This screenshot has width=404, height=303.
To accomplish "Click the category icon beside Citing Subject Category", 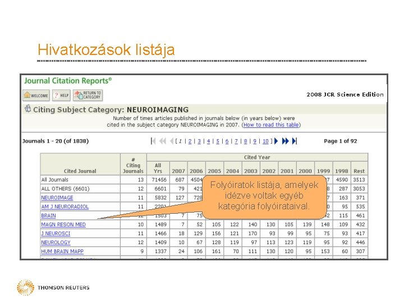I will [27, 109].
